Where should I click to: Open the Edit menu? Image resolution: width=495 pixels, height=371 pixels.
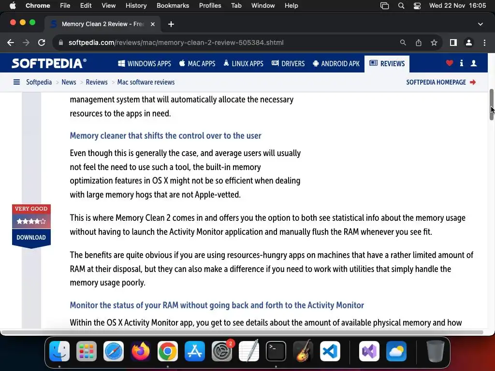pos(86,6)
